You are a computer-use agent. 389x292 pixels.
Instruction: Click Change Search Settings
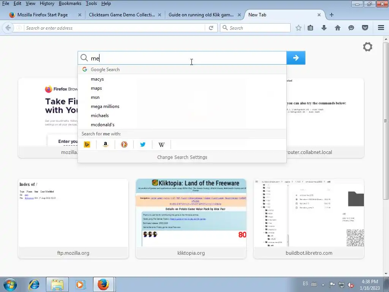tap(182, 157)
